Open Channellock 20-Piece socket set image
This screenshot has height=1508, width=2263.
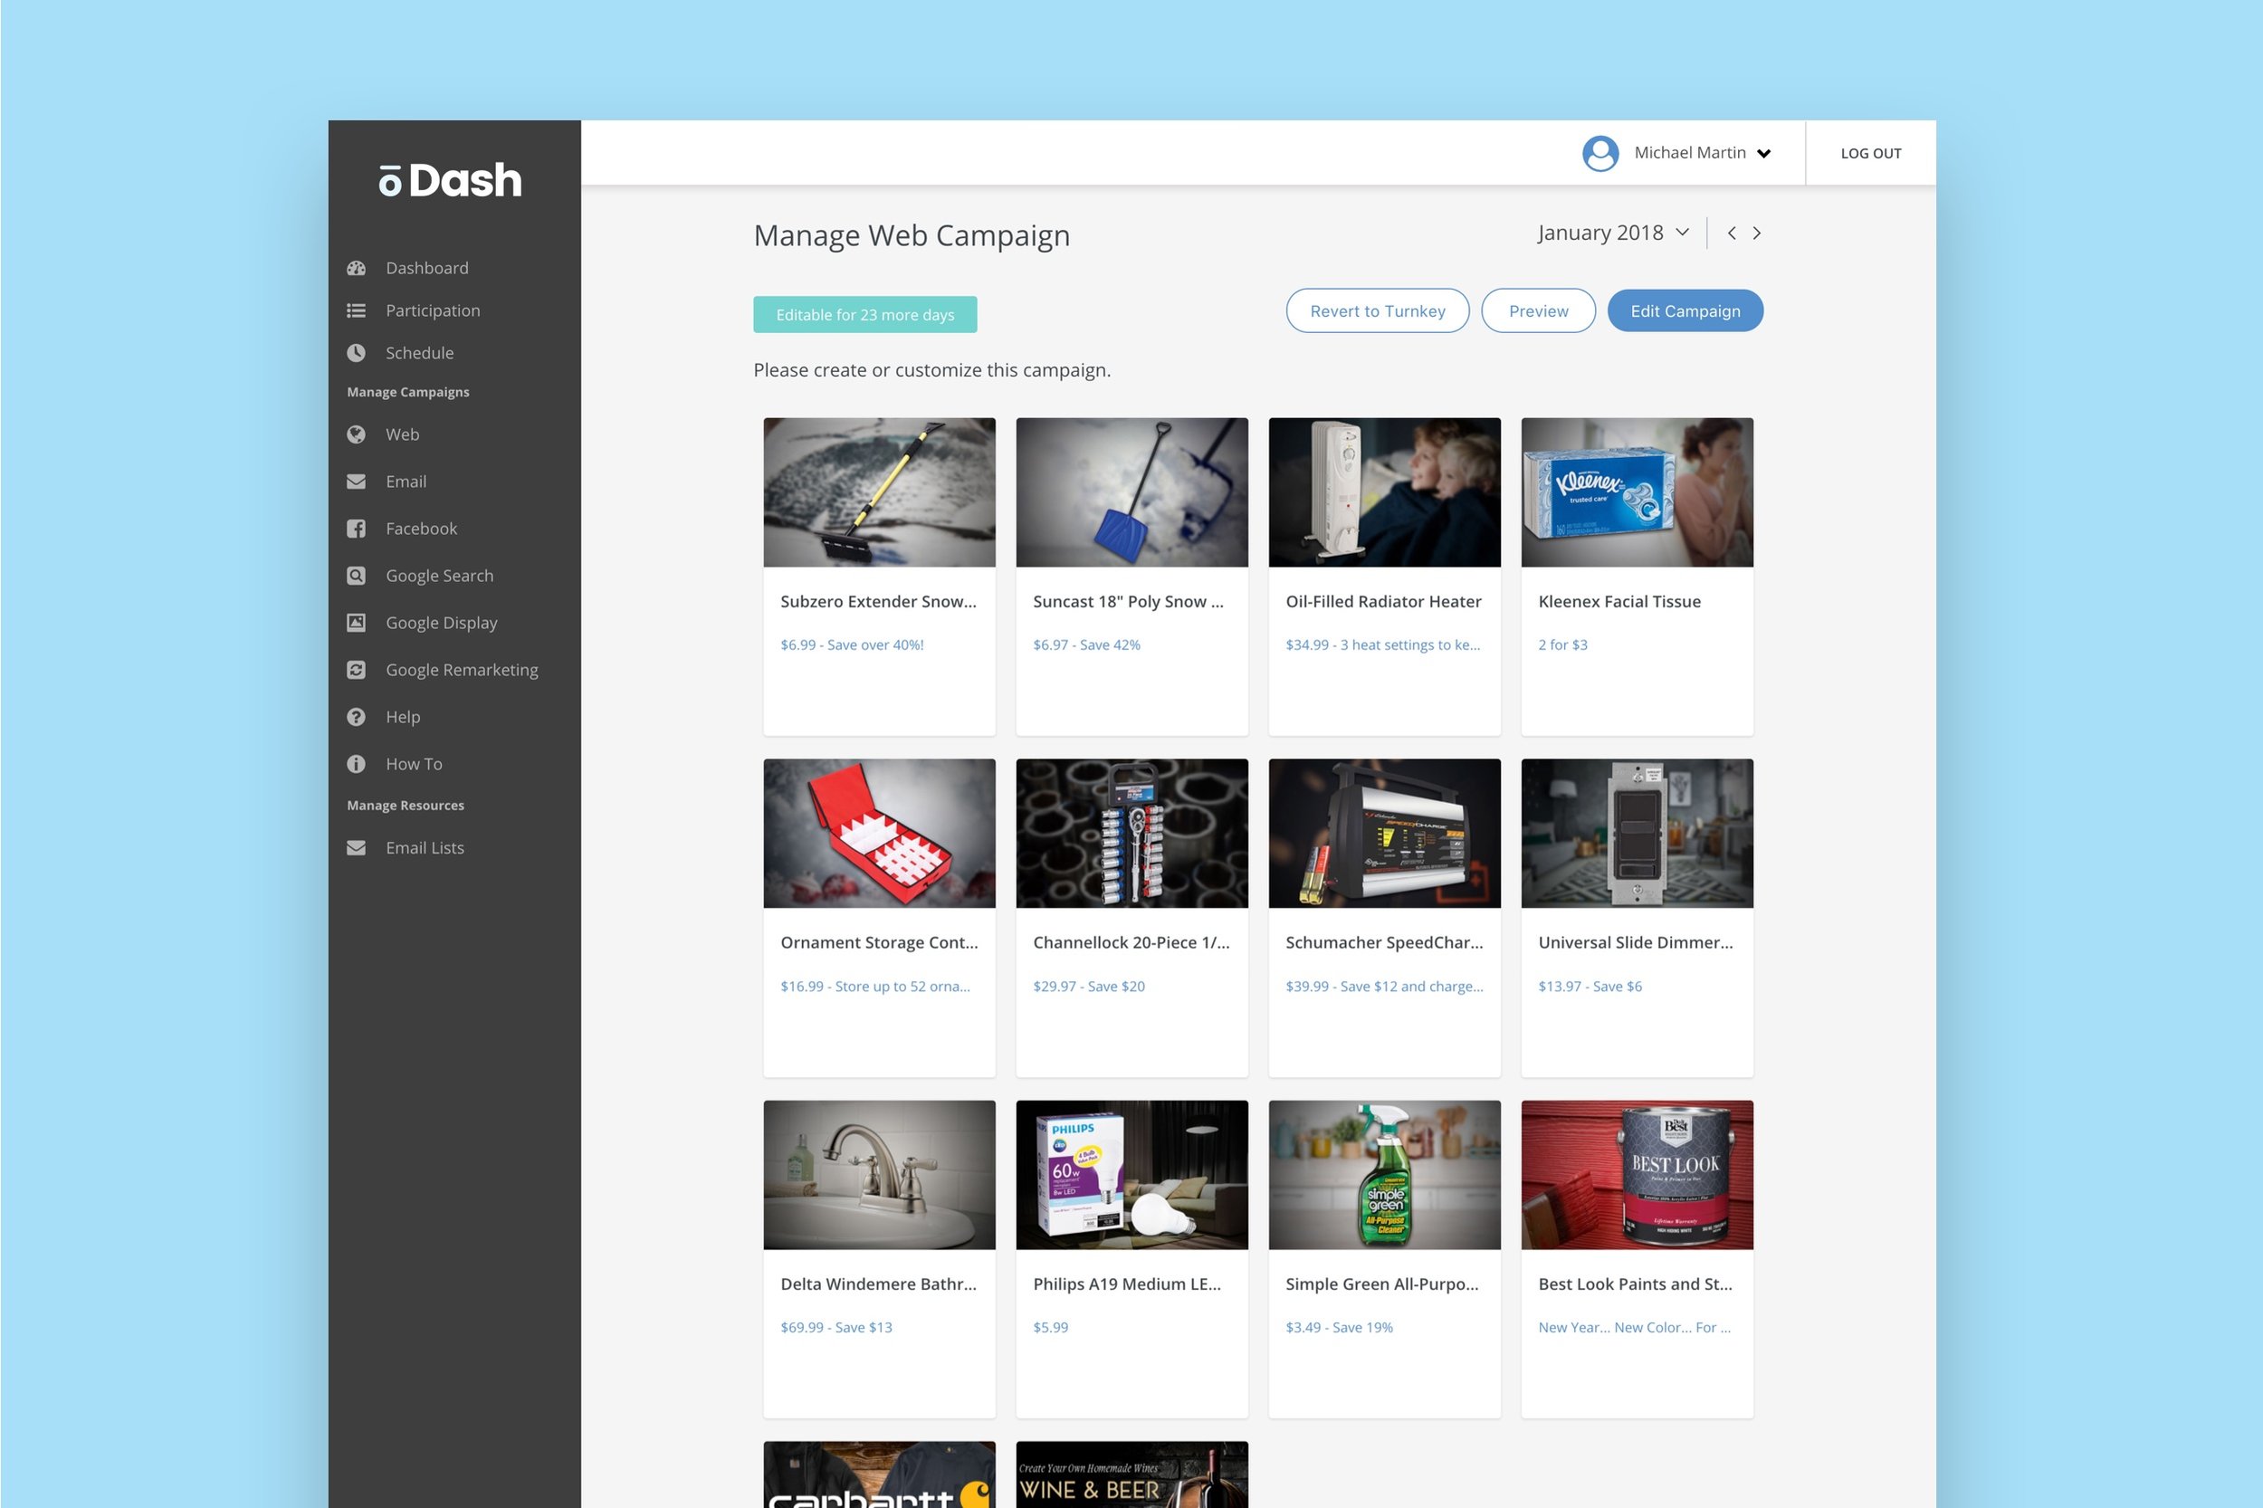click(x=1132, y=834)
